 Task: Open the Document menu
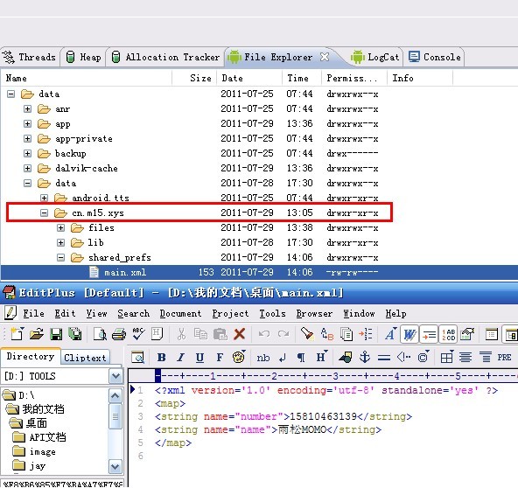180,313
